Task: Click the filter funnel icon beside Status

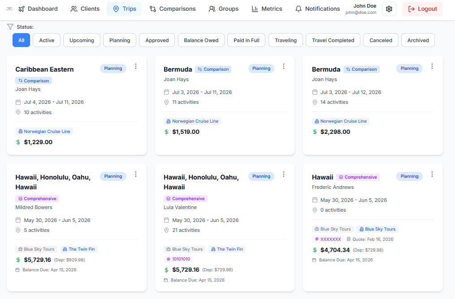Action: pyautogui.click(x=10, y=27)
